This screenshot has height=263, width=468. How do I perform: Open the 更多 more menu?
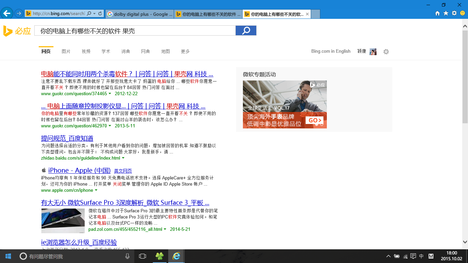click(185, 51)
